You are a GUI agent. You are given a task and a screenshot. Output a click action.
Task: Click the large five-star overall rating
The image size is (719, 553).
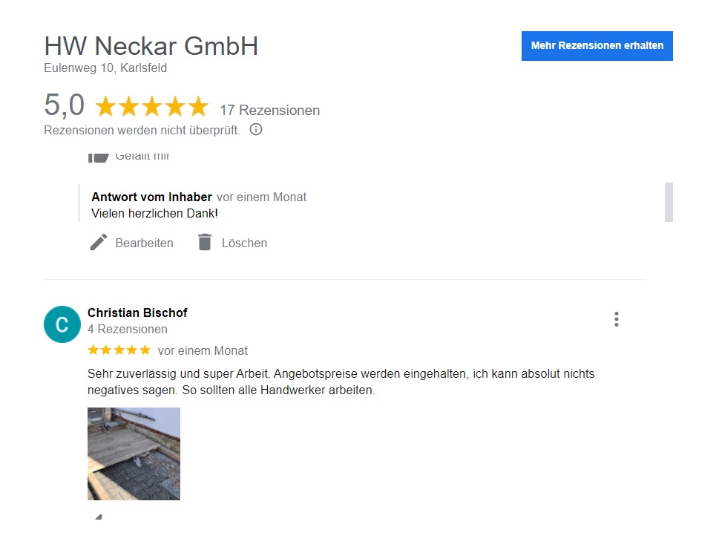click(152, 106)
